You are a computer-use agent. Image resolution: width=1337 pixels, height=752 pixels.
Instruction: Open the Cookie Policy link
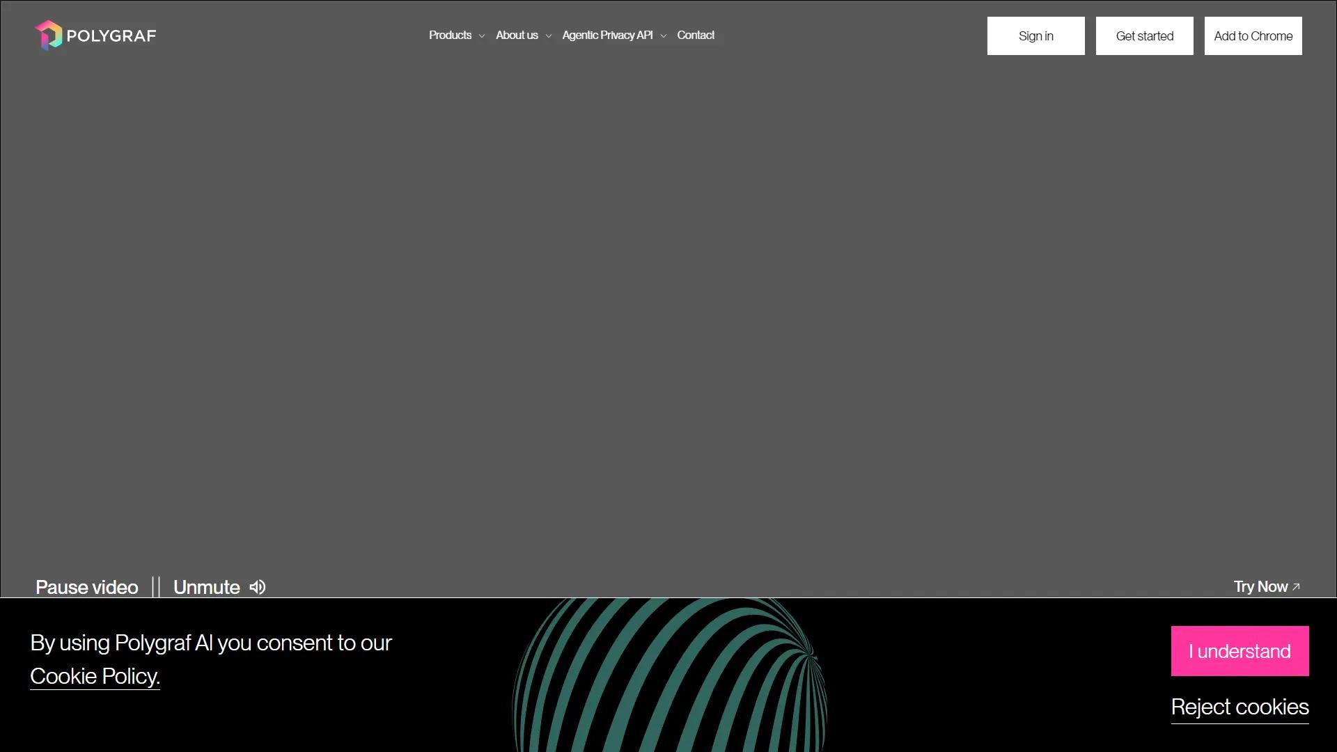[95, 675]
